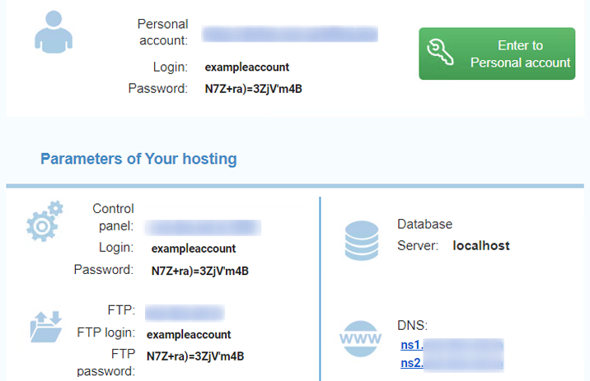Select the control panel password value
The width and height of the screenshot is (590, 381).
(x=199, y=271)
